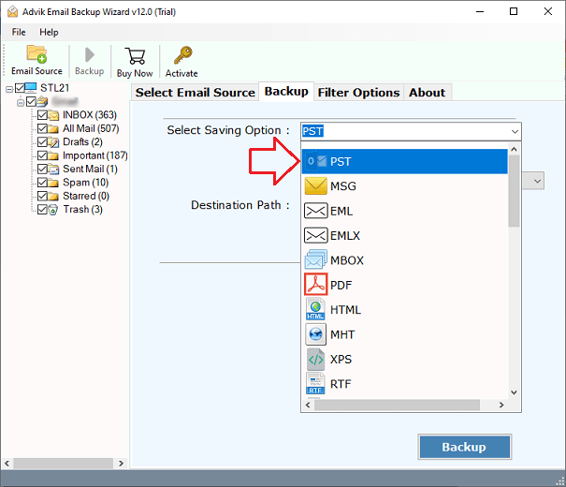Image resolution: width=566 pixels, height=487 pixels.
Task: Switch to the Filter Options tab
Action: 358,92
